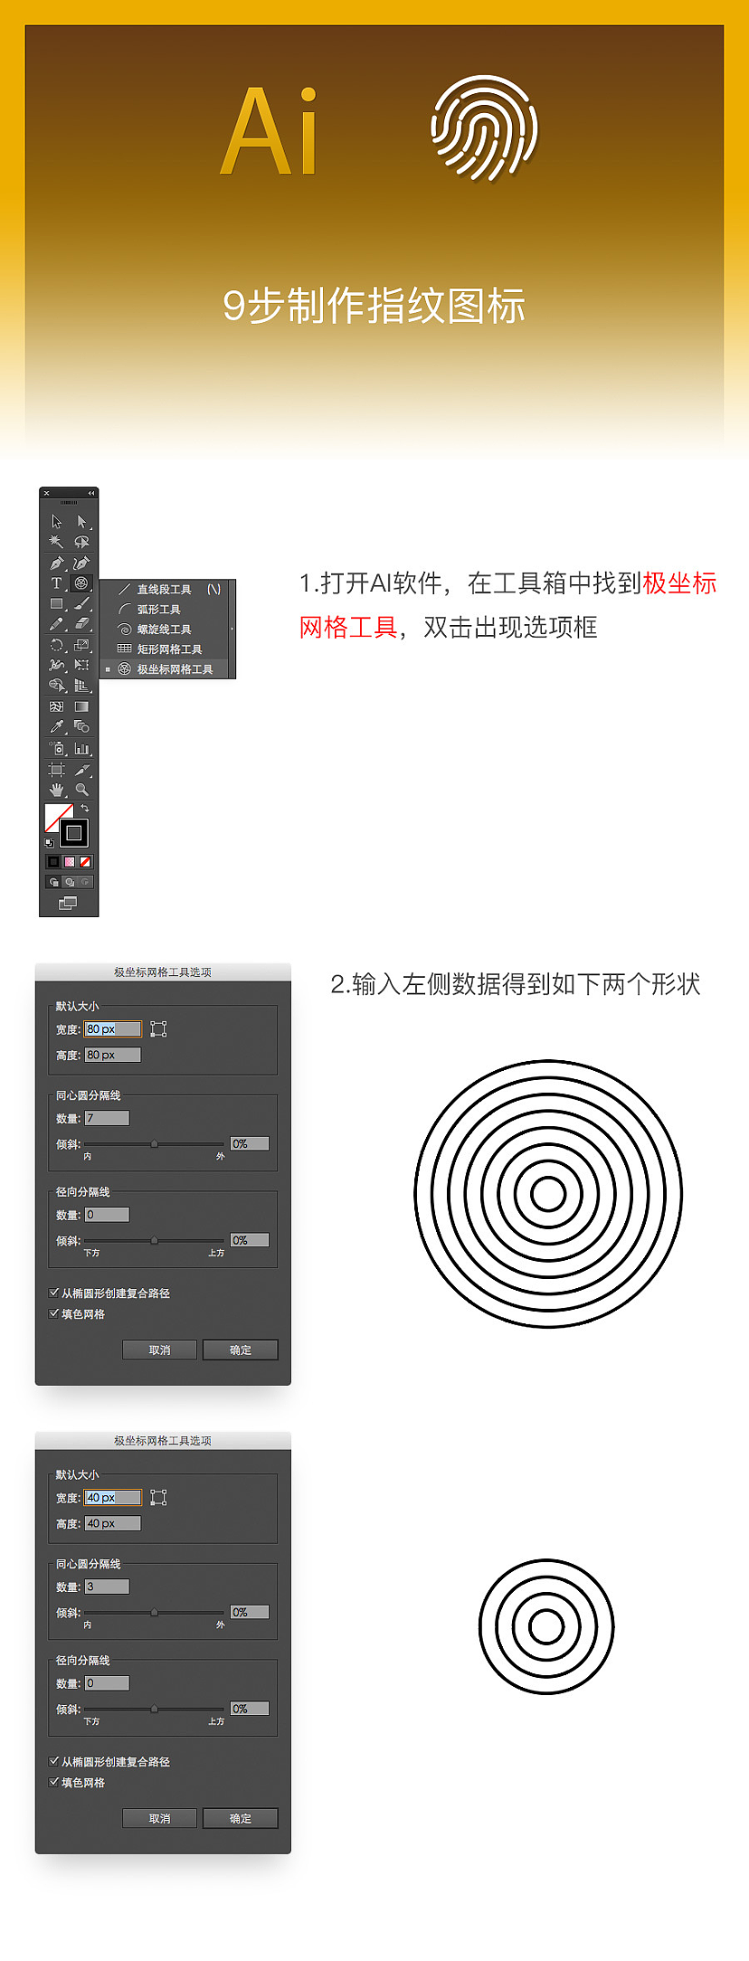
Task: Choose 螺旋线工具 from the flyout
Action: tap(164, 629)
